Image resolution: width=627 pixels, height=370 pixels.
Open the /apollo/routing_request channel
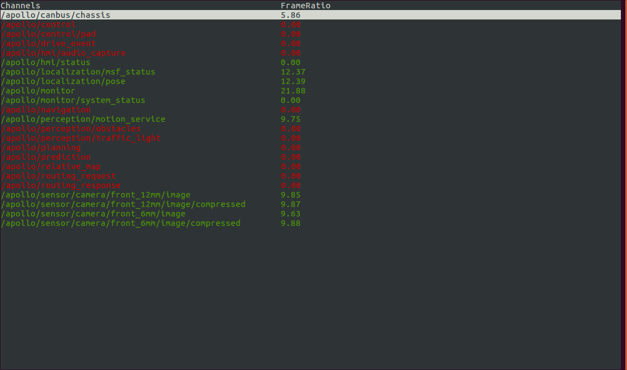tap(58, 176)
